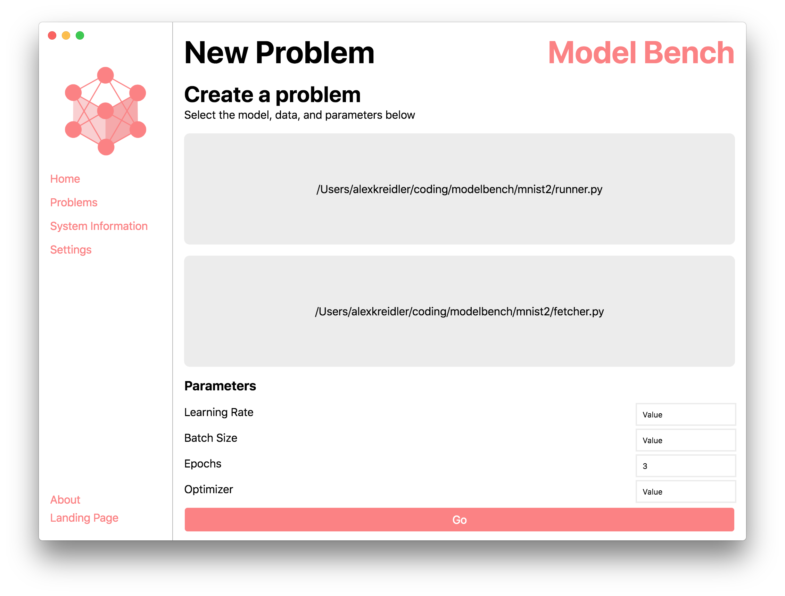Select the Problems navigation icon
This screenshot has height=596, width=785.
[73, 201]
